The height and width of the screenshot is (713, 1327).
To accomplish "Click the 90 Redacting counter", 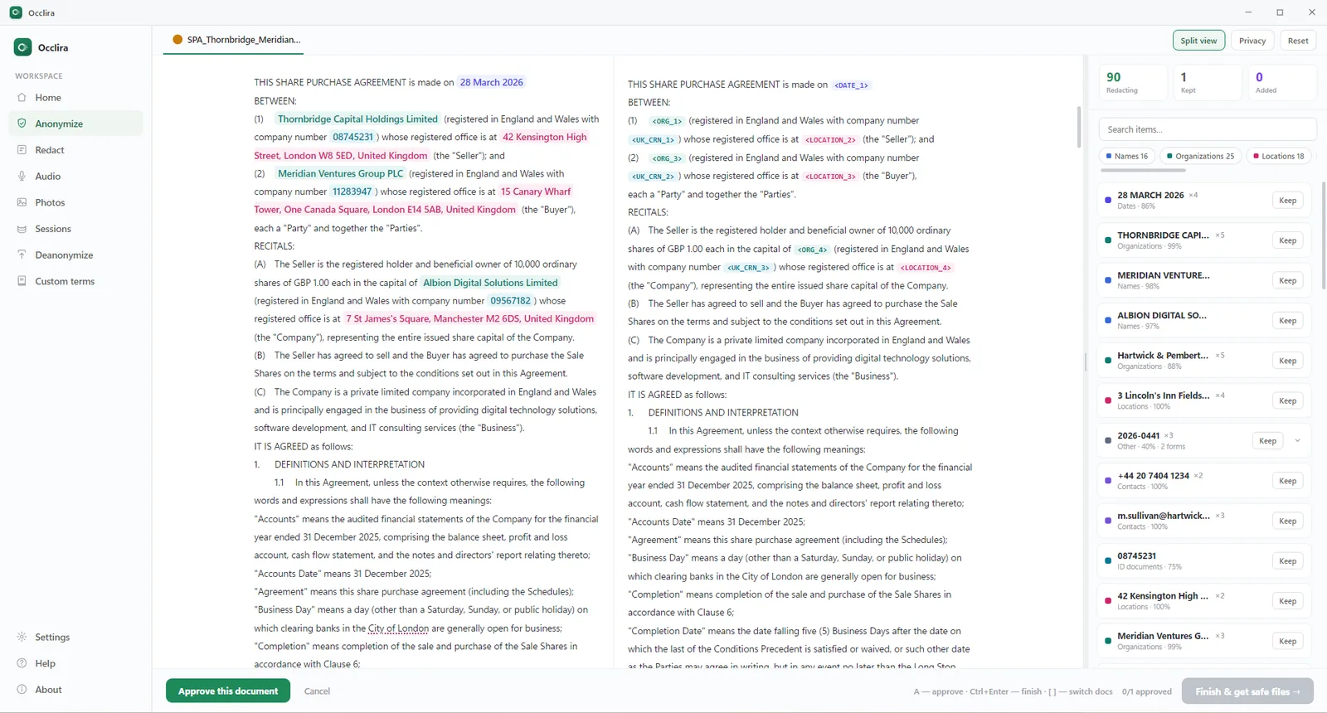I will tap(1133, 82).
